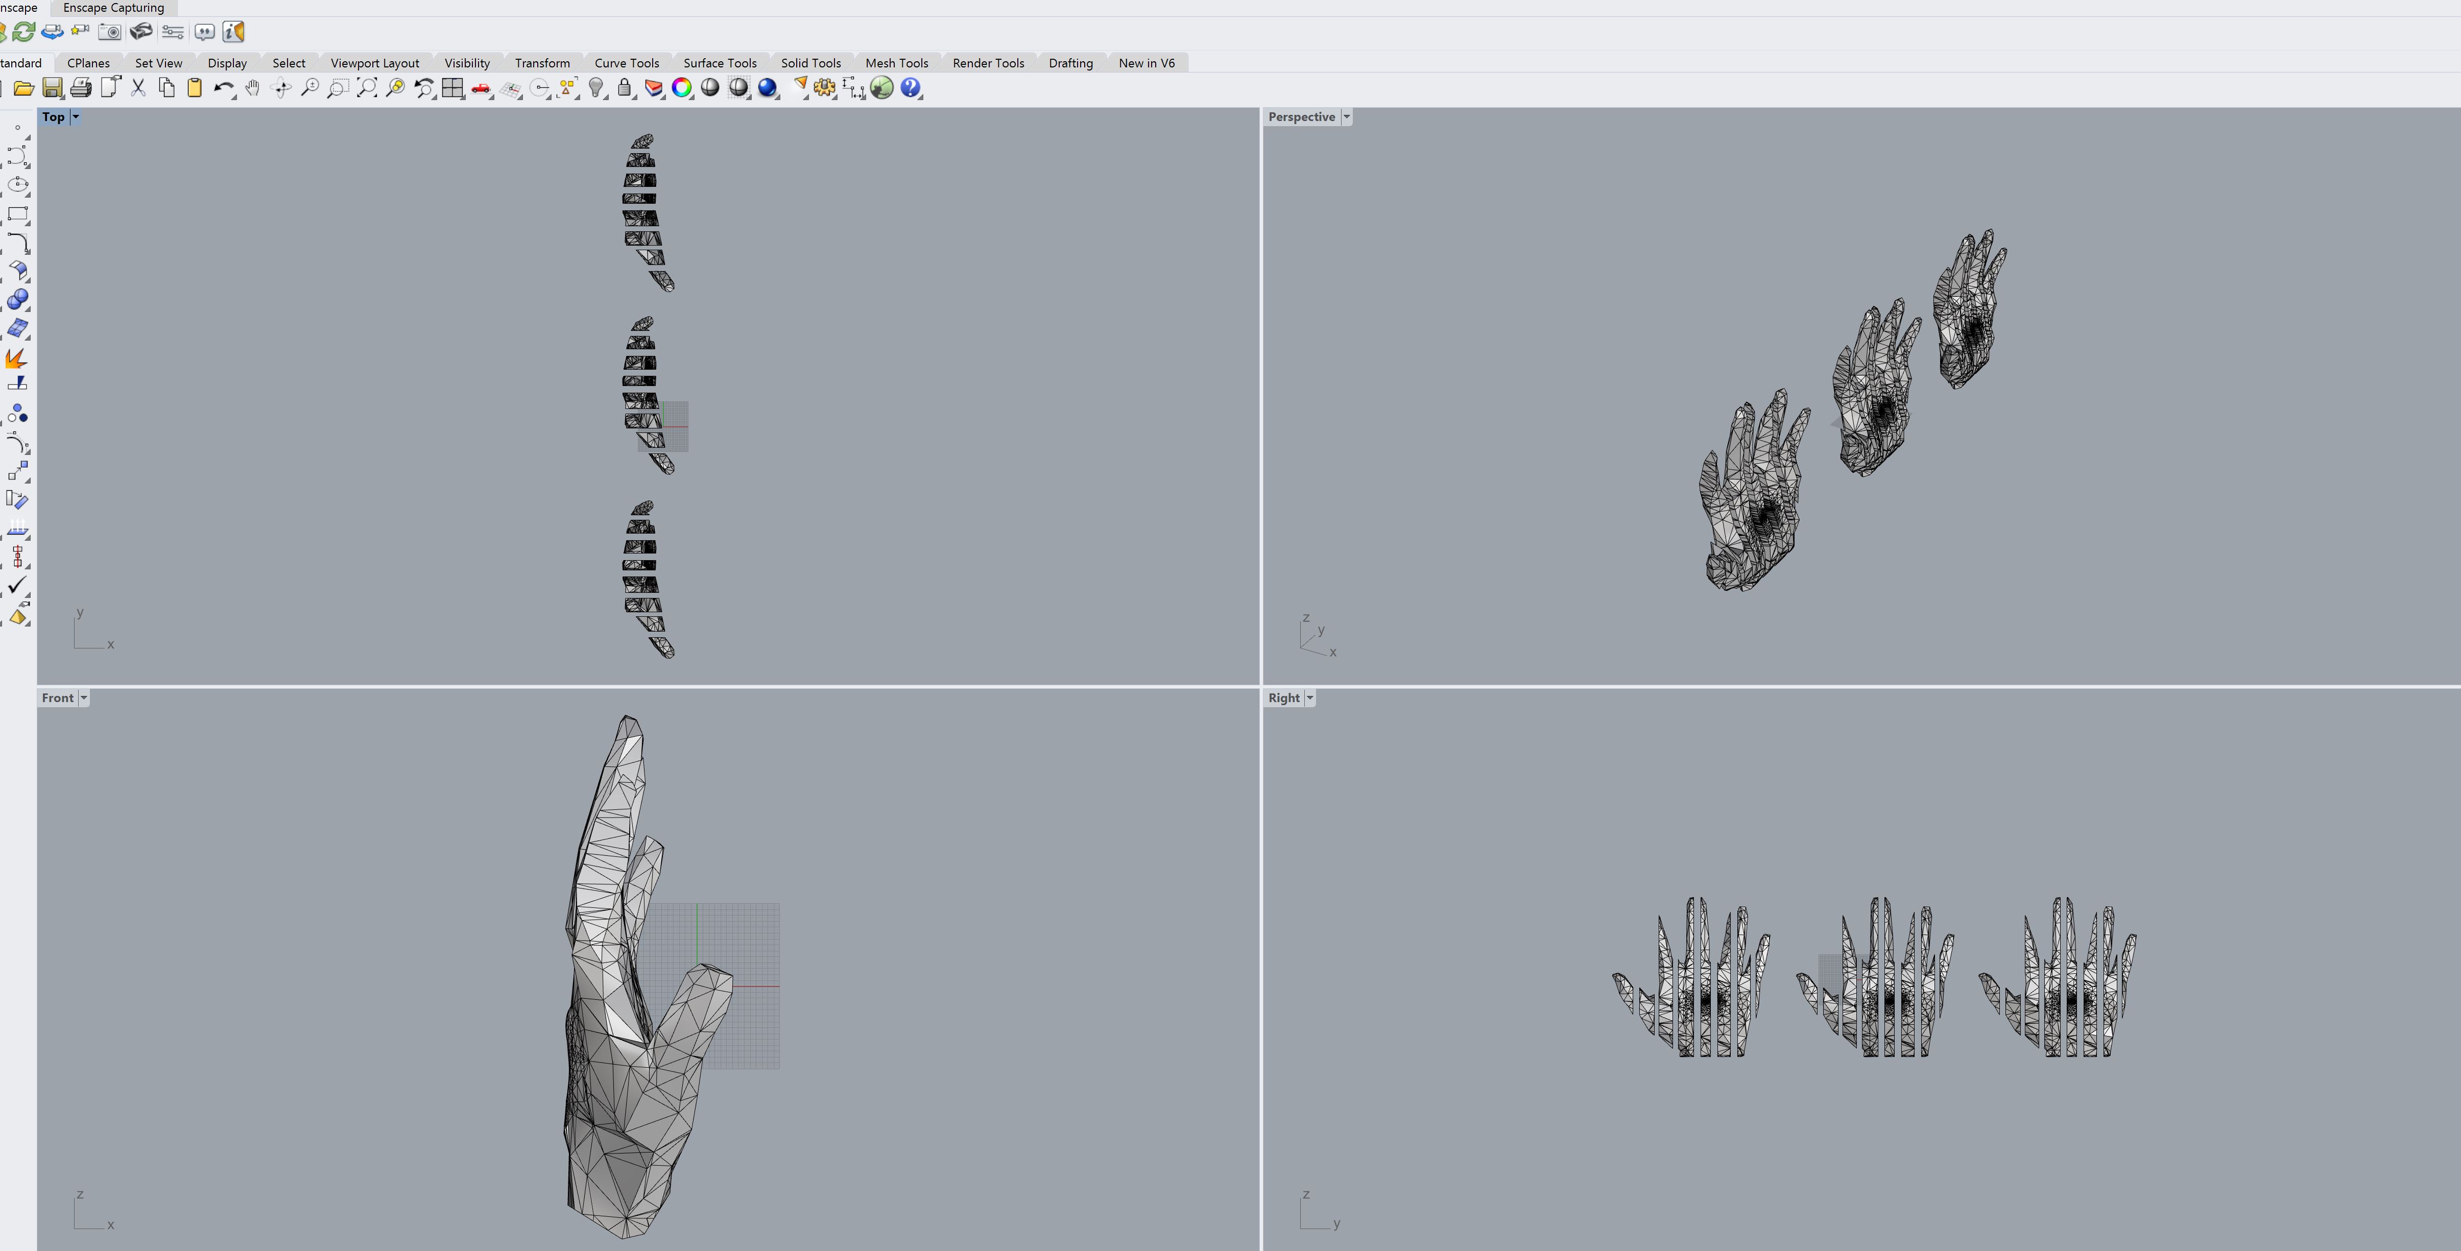Expand the Front viewport dropdown

point(83,698)
